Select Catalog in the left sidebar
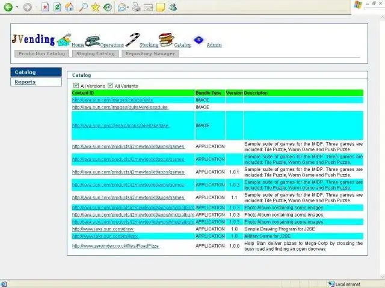This screenshot has width=385, height=288. (x=36, y=72)
